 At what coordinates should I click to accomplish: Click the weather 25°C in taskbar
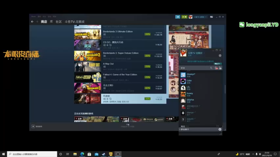[243, 154]
